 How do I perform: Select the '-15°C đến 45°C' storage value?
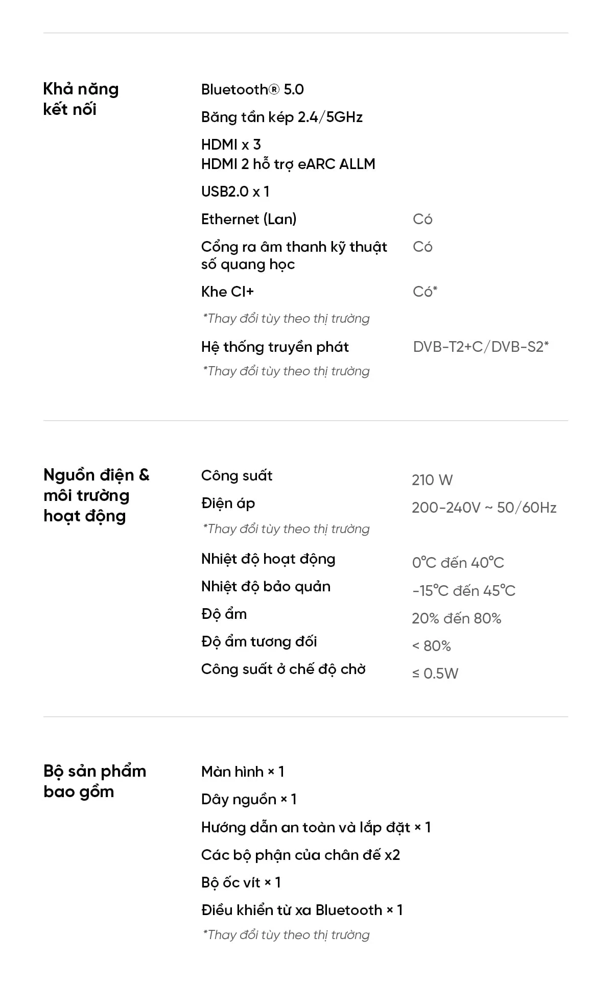tap(464, 591)
